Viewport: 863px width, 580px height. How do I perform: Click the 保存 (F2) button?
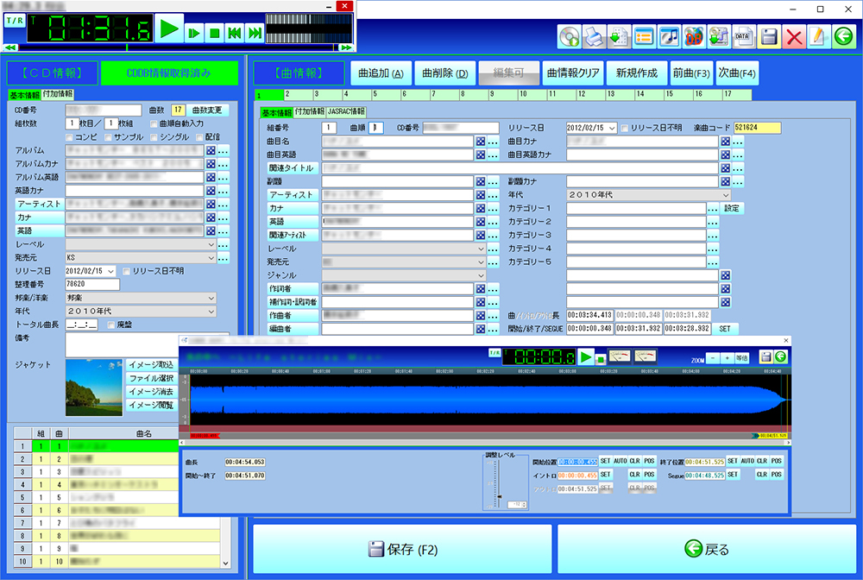click(400, 549)
